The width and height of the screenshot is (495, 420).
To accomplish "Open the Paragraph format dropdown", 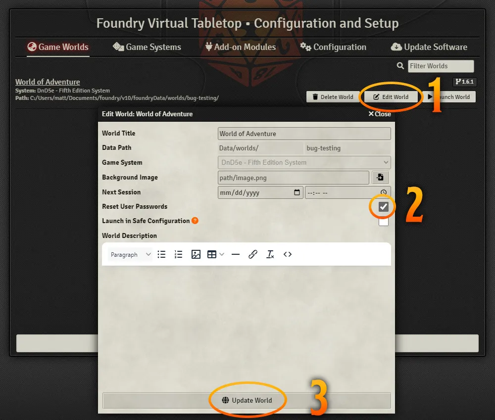I will click(x=130, y=254).
